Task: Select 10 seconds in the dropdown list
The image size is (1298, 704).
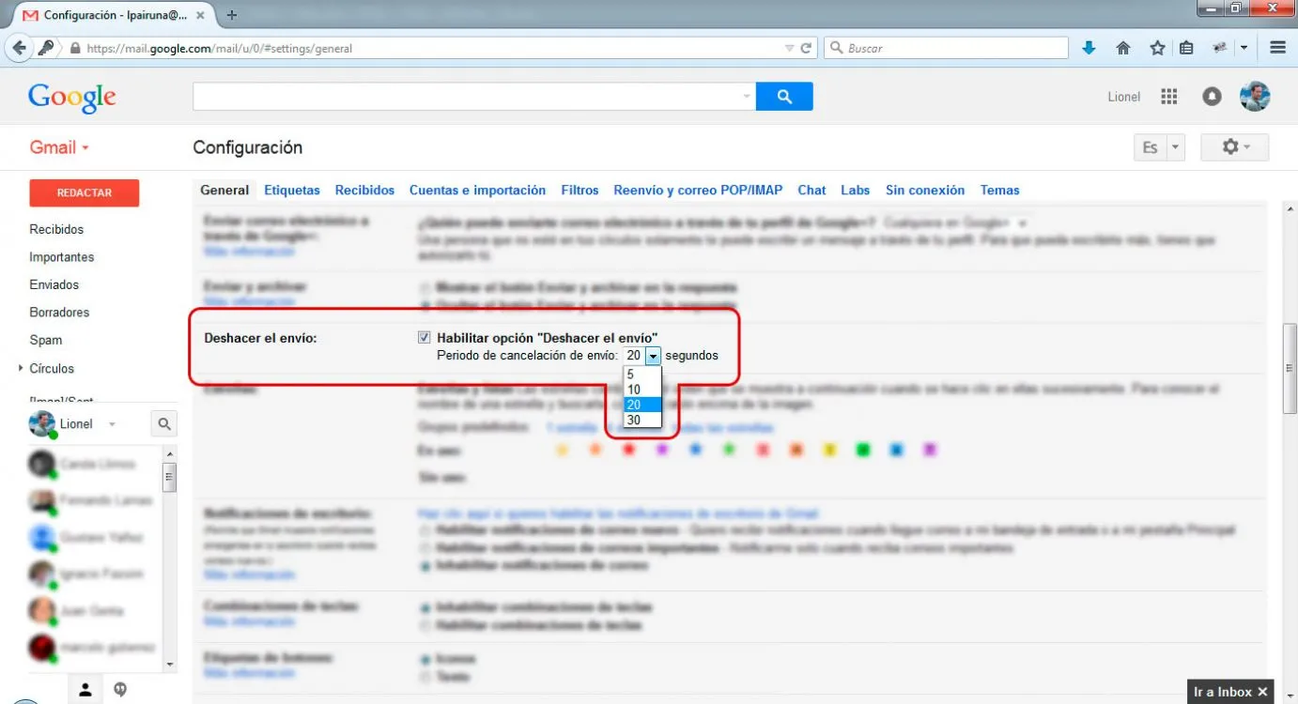Action: click(x=642, y=390)
